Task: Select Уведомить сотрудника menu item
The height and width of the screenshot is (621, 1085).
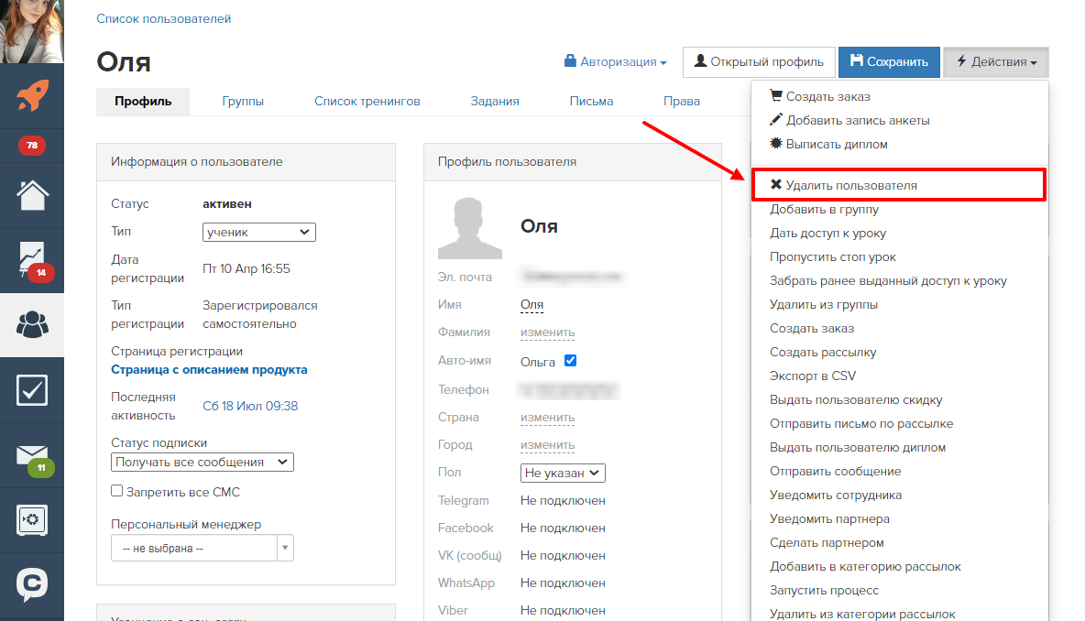Action: pyautogui.click(x=835, y=496)
